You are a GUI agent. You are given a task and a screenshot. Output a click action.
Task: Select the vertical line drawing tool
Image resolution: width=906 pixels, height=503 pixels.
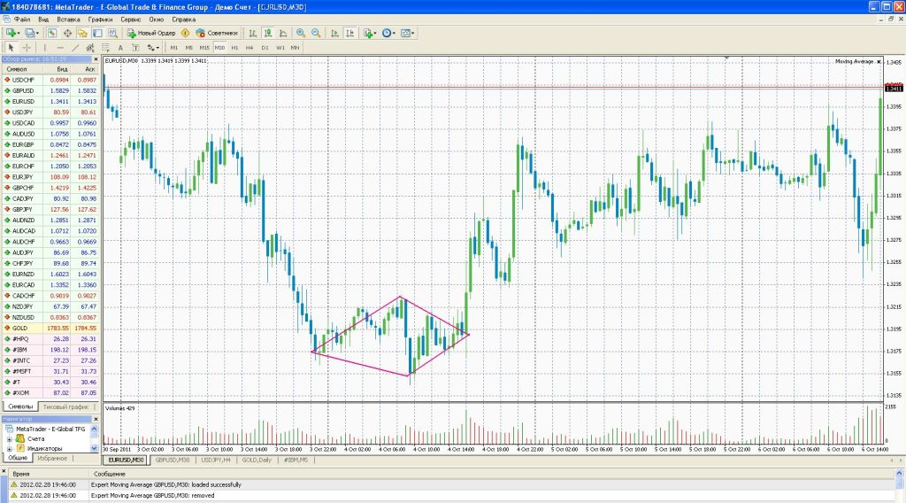pos(46,47)
